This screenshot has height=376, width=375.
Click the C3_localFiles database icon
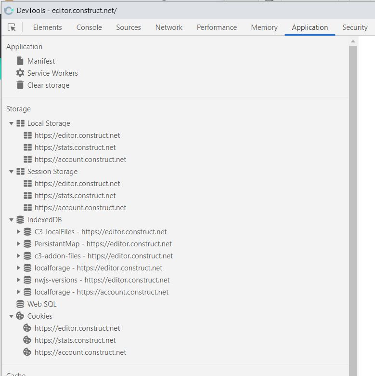tap(27, 232)
